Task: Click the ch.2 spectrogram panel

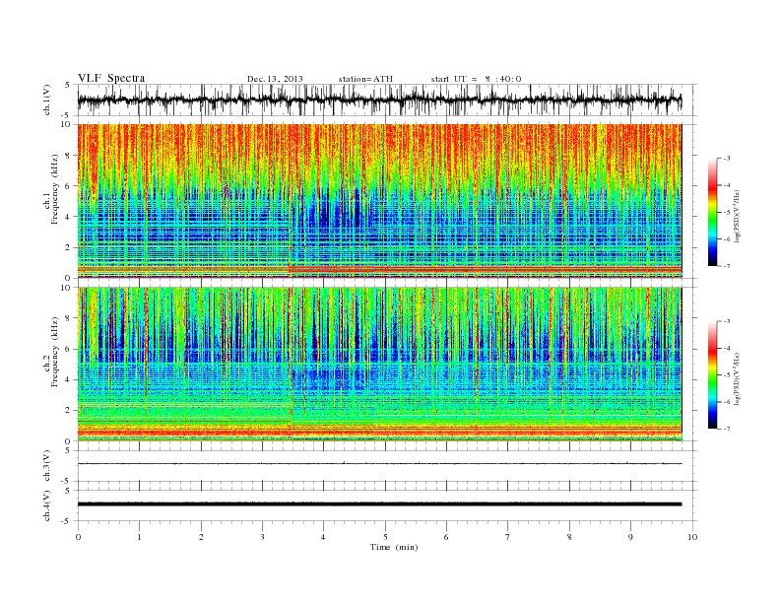Action: (379, 364)
